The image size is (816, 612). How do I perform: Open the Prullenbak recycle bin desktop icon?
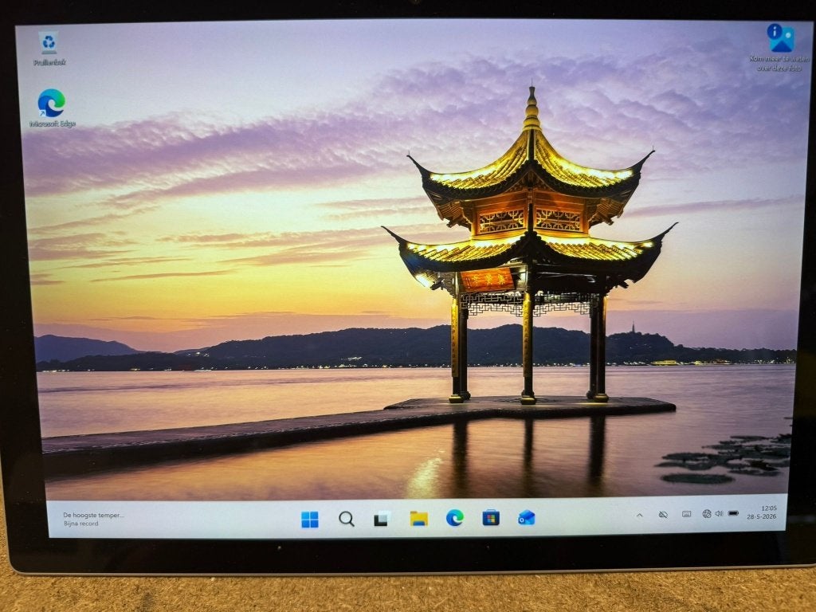point(49,49)
